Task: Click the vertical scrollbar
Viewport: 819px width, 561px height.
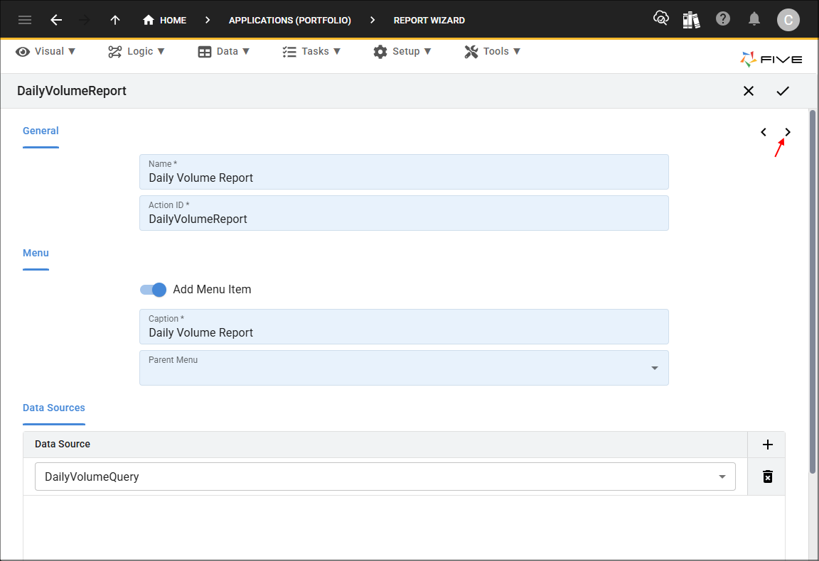Action: [812, 292]
